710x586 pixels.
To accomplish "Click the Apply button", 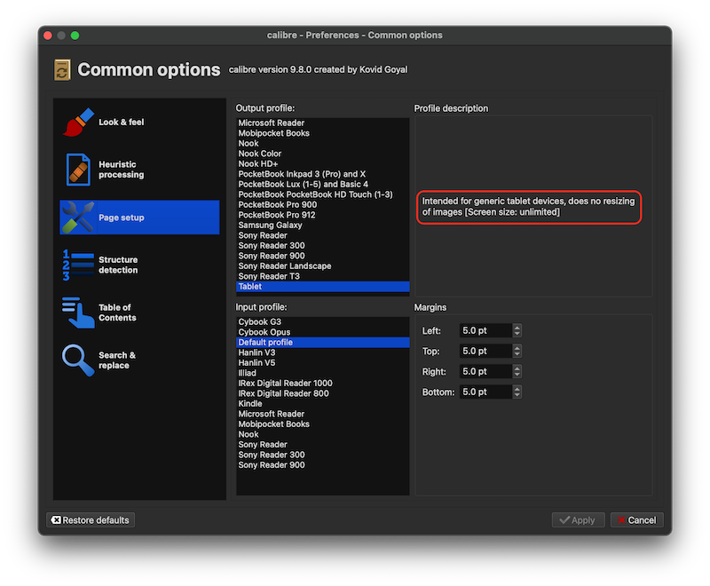I will (x=579, y=520).
